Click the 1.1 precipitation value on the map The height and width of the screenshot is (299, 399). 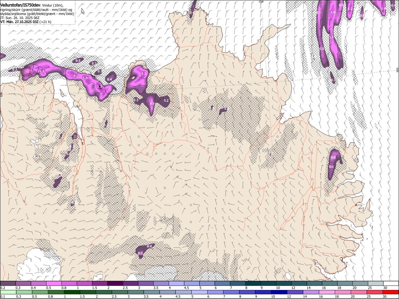(x=42, y=71)
